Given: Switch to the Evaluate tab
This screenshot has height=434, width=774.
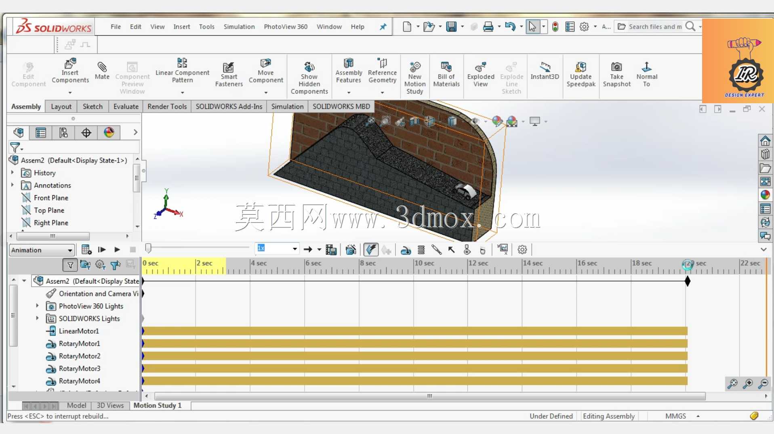Looking at the screenshot, I should point(126,106).
